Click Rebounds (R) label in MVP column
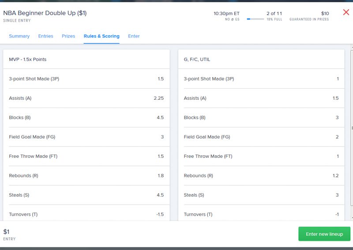 (x=23, y=175)
